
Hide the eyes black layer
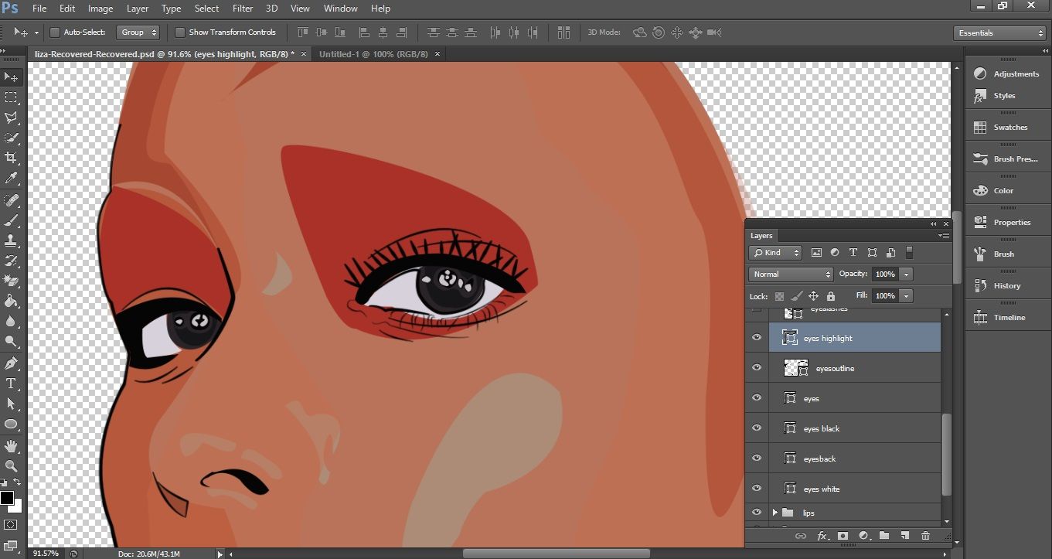point(757,428)
